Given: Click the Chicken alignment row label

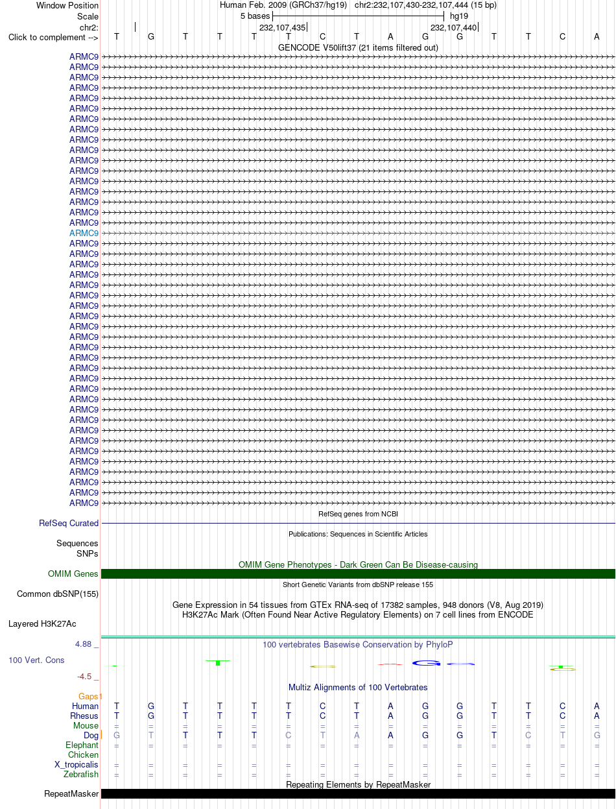Looking at the screenshot, I should point(84,755).
